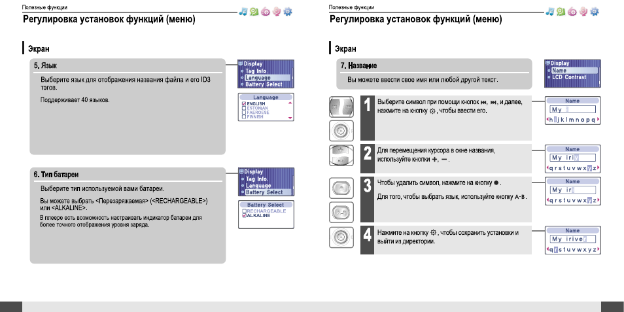Viewport: 624px width, 312px height.
Task: Check the FAEROESE language checkbox
Action: tap(244, 113)
